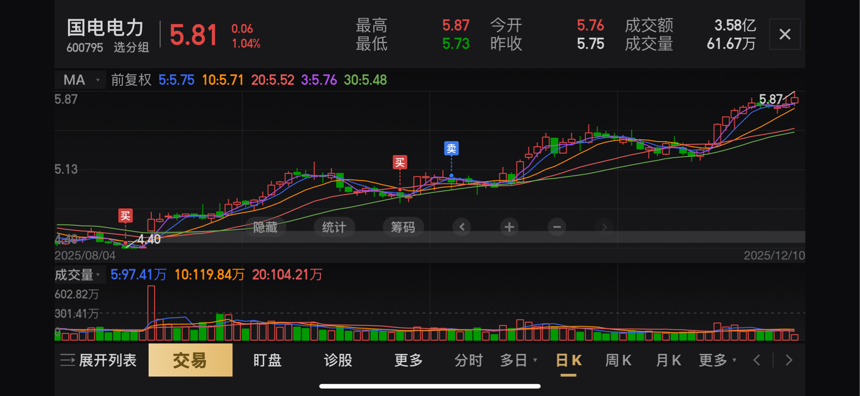This screenshot has width=860, height=396.
Task: Click the start date 2025/08/04
Action: [x=85, y=255]
